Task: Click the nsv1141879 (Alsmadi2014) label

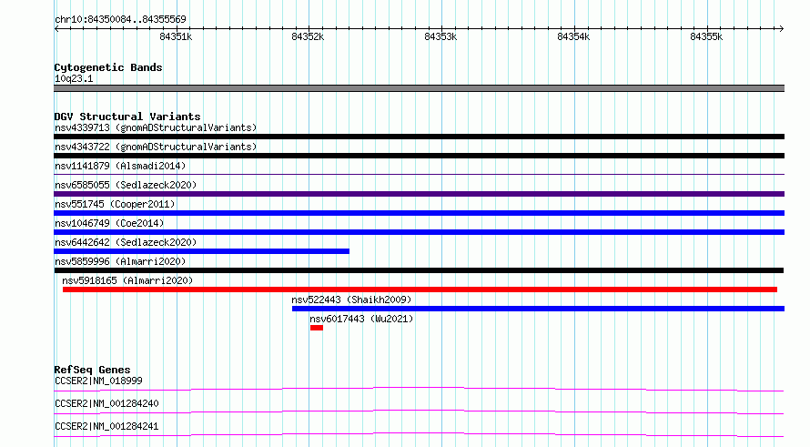Action: coord(120,166)
